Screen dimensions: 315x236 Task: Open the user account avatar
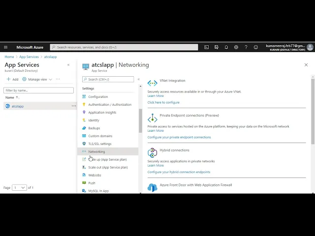(310, 47)
